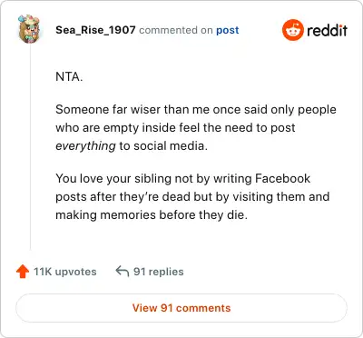Click the "NTA." verdict text
Image resolution: width=363 pixels, height=338 pixels.
pyautogui.click(x=69, y=76)
